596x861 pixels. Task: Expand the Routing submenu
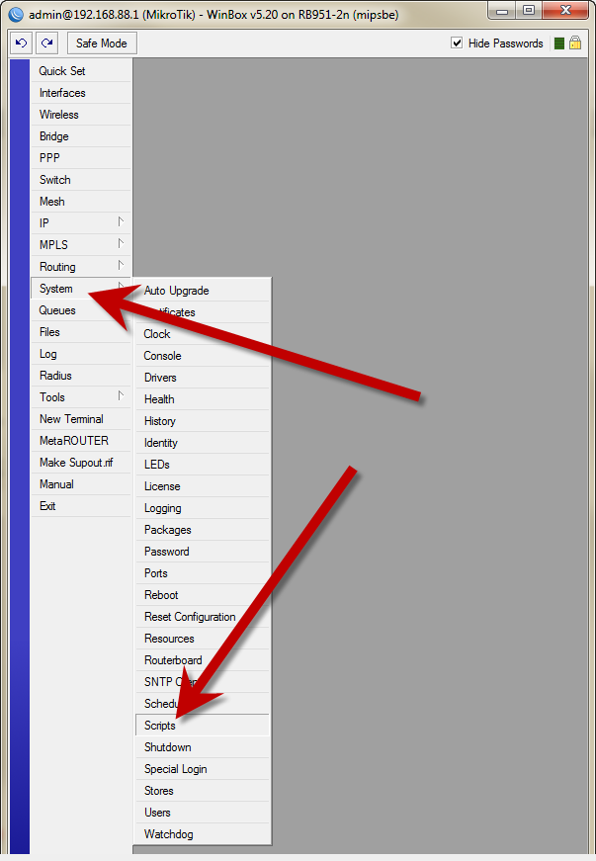point(81,267)
